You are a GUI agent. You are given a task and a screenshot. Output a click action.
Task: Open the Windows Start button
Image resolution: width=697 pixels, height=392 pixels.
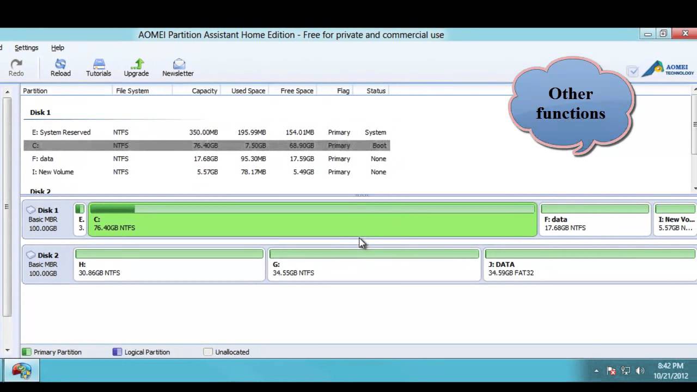22,371
